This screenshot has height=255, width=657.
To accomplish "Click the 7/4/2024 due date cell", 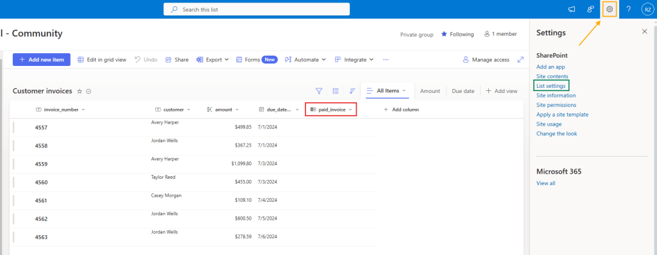I will click(268, 200).
